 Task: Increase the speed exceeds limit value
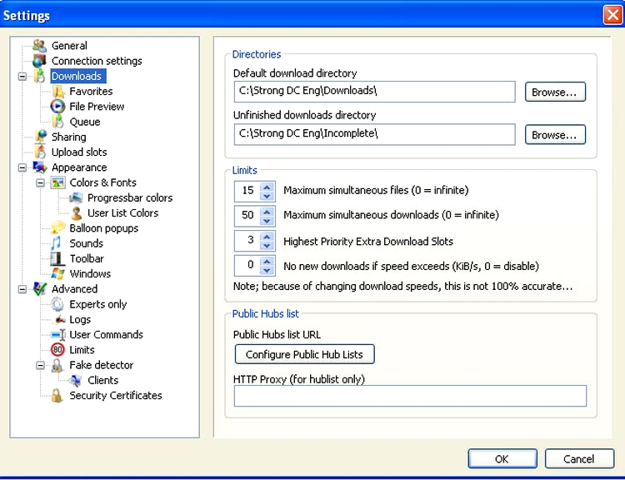(x=267, y=262)
